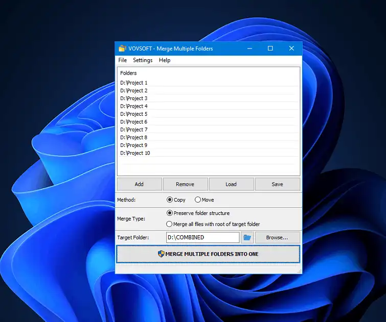The height and width of the screenshot is (322, 386).
Task: Click the VOVSOFT app icon in title bar
Action: [122, 48]
